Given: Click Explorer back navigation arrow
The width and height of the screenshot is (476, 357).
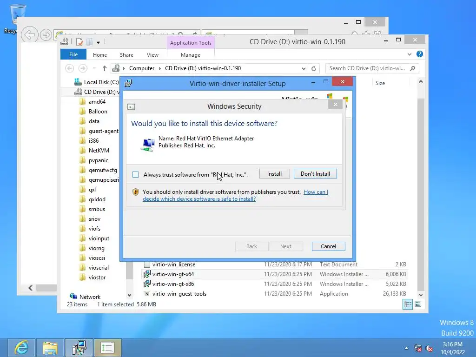Looking at the screenshot, I should pyautogui.click(x=70, y=68).
